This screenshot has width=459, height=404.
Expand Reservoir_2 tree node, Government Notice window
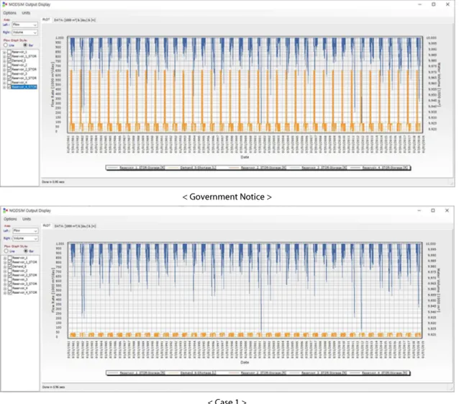click(x=4, y=65)
